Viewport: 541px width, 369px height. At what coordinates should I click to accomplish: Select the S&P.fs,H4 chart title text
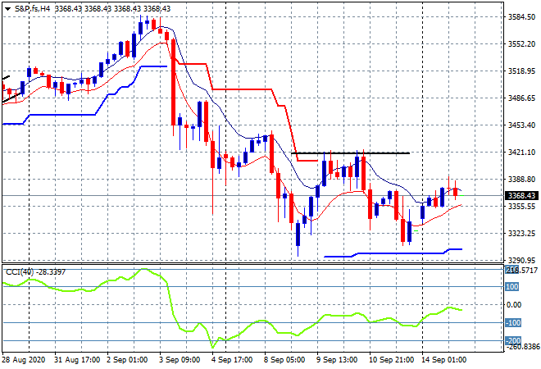[x=33, y=9]
